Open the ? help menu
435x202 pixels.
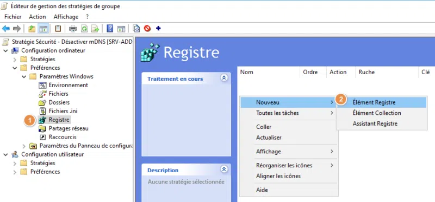coord(87,17)
